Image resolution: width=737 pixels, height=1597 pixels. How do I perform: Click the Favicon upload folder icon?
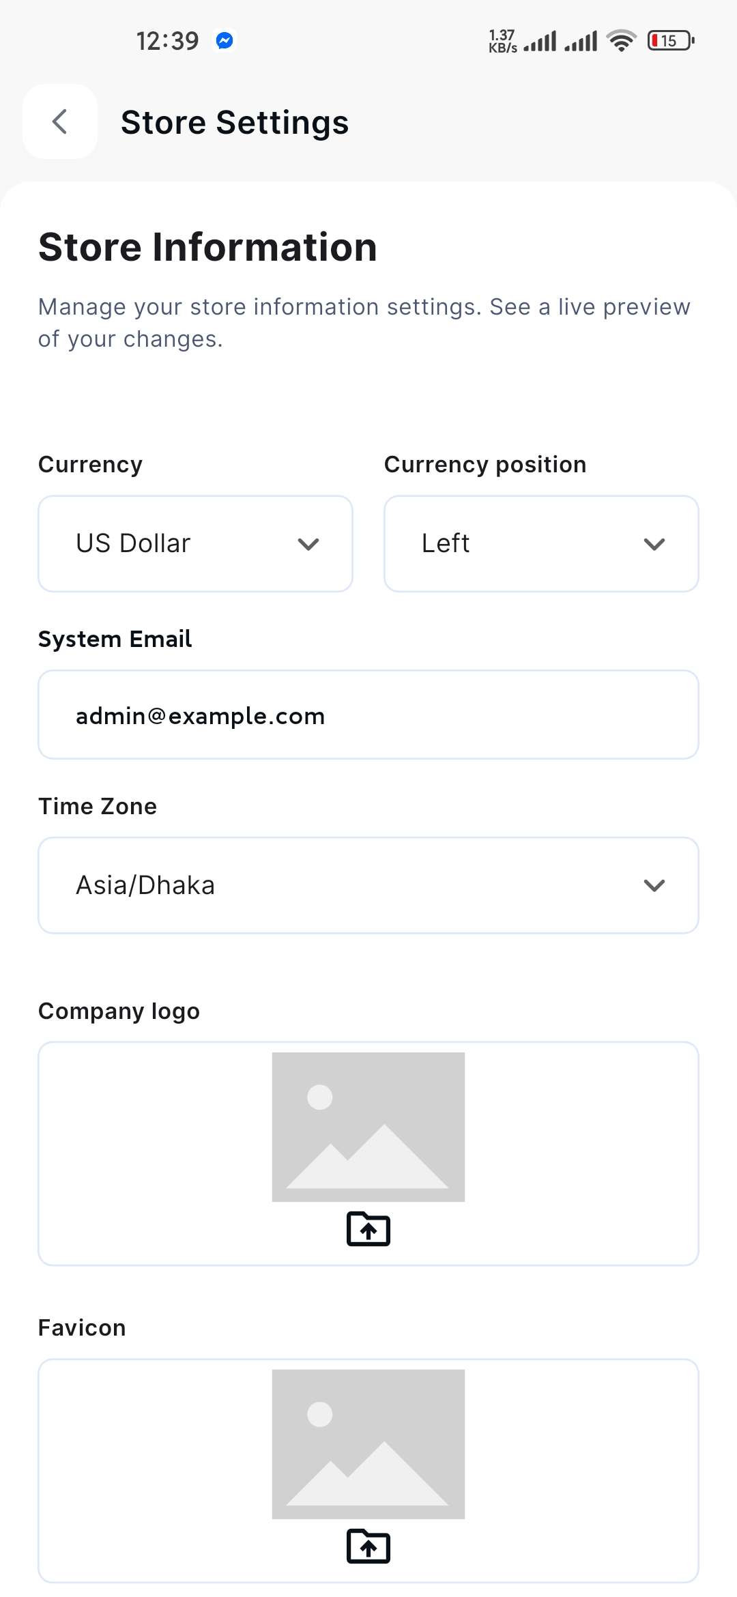pos(369,1546)
